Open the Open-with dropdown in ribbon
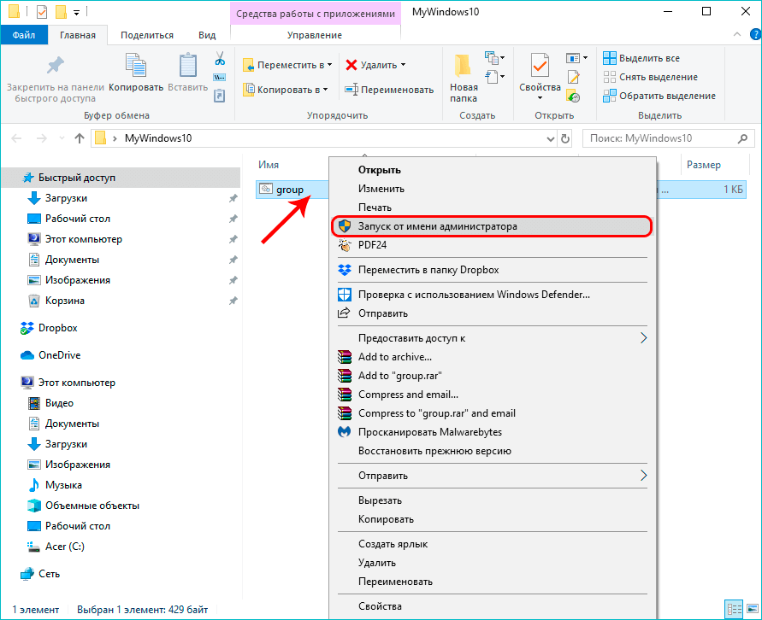This screenshot has width=762, height=620. coord(577,58)
